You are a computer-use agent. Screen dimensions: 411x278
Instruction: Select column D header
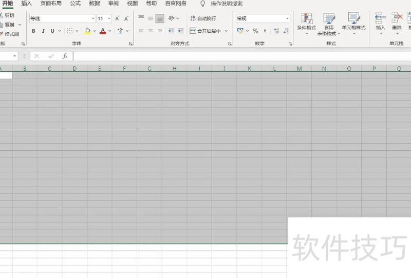coord(74,69)
